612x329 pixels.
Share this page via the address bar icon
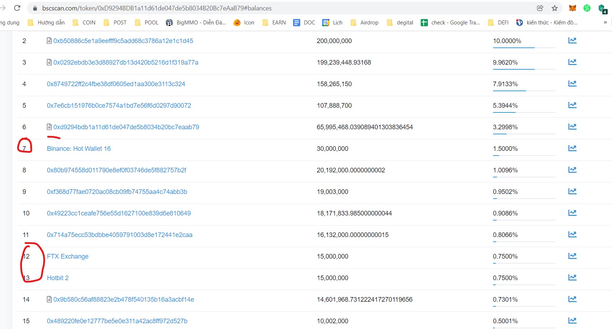tap(540, 8)
